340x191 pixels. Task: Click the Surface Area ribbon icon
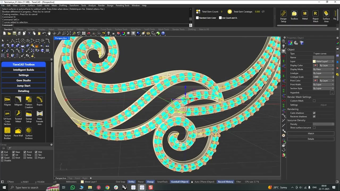pos(326,16)
